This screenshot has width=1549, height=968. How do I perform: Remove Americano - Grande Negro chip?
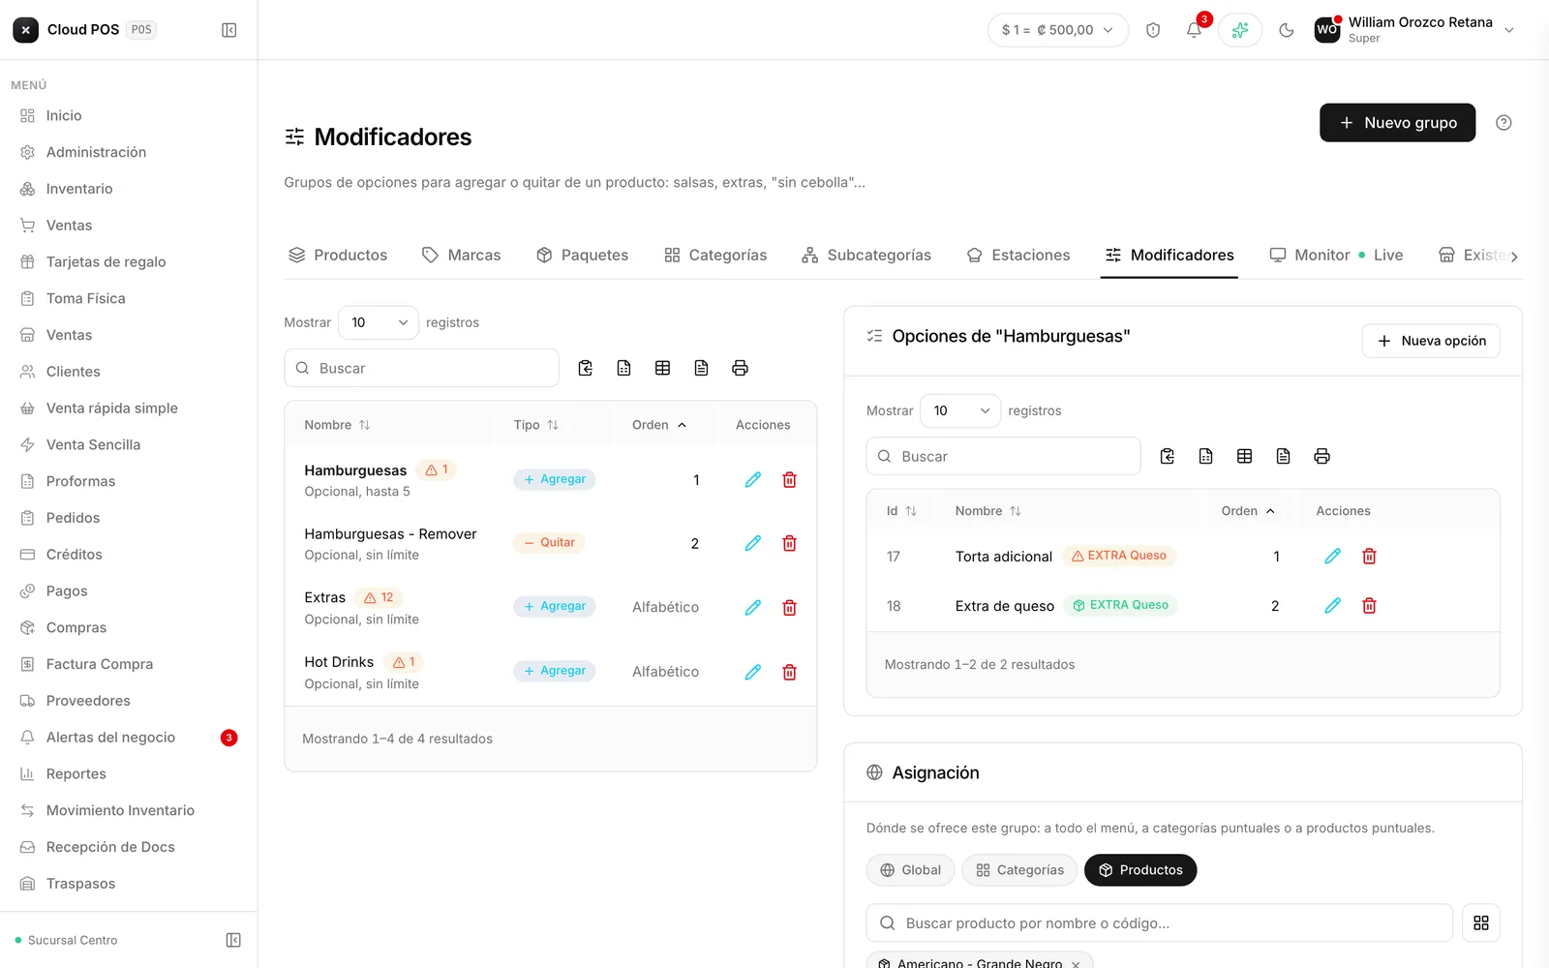[x=1076, y=964]
